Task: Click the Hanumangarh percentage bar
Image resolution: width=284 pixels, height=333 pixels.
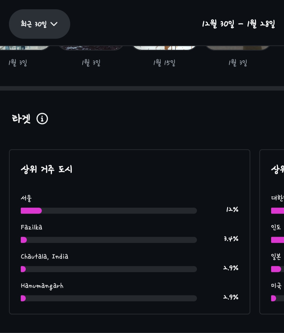Action: pos(109,298)
